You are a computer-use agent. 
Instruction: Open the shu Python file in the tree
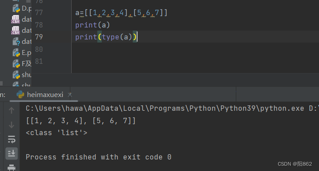22,75
